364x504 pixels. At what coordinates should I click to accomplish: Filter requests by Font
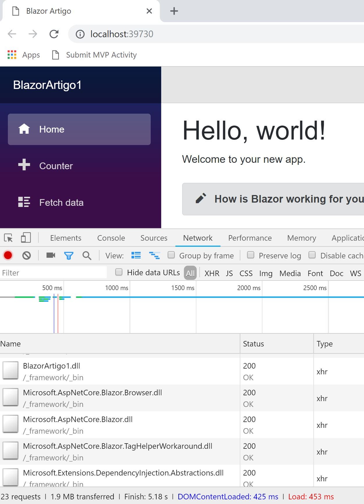[x=315, y=273]
